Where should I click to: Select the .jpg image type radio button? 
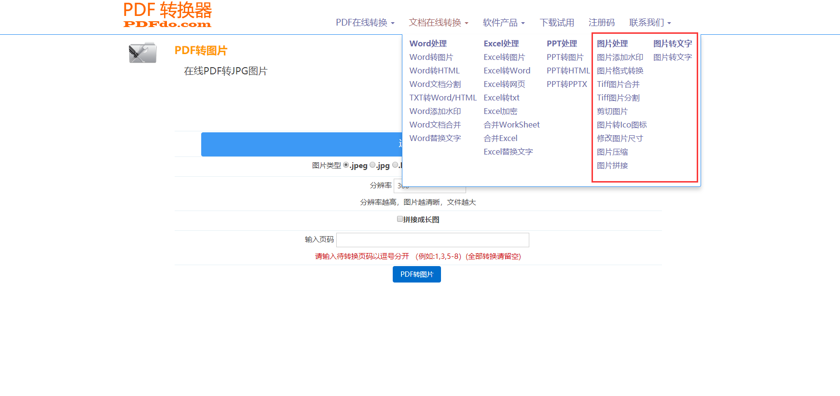pyautogui.click(x=372, y=165)
